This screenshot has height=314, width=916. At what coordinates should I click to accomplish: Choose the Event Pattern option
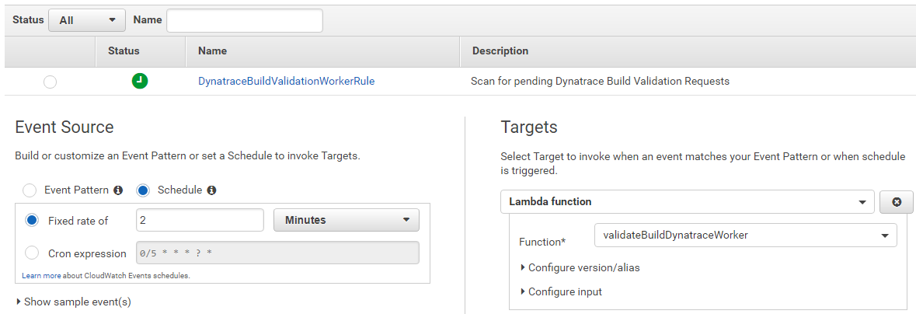tap(29, 190)
